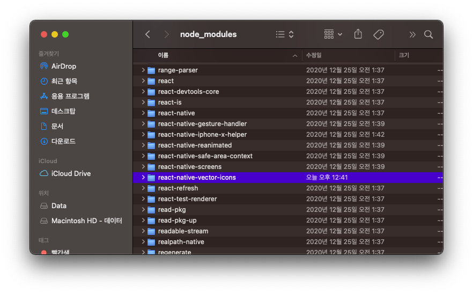Expand the react-refresh folder

(x=143, y=188)
